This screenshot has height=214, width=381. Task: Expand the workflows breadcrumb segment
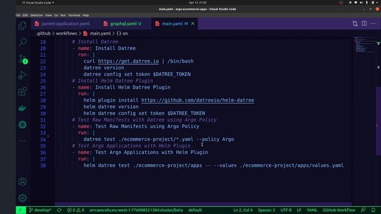pos(66,33)
